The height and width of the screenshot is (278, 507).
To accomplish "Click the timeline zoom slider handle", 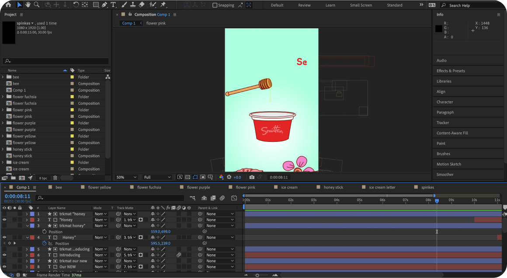I will (x=257, y=275).
